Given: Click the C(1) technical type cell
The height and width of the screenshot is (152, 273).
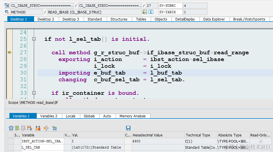Looking at the screenshot, I should coord(201,141).
